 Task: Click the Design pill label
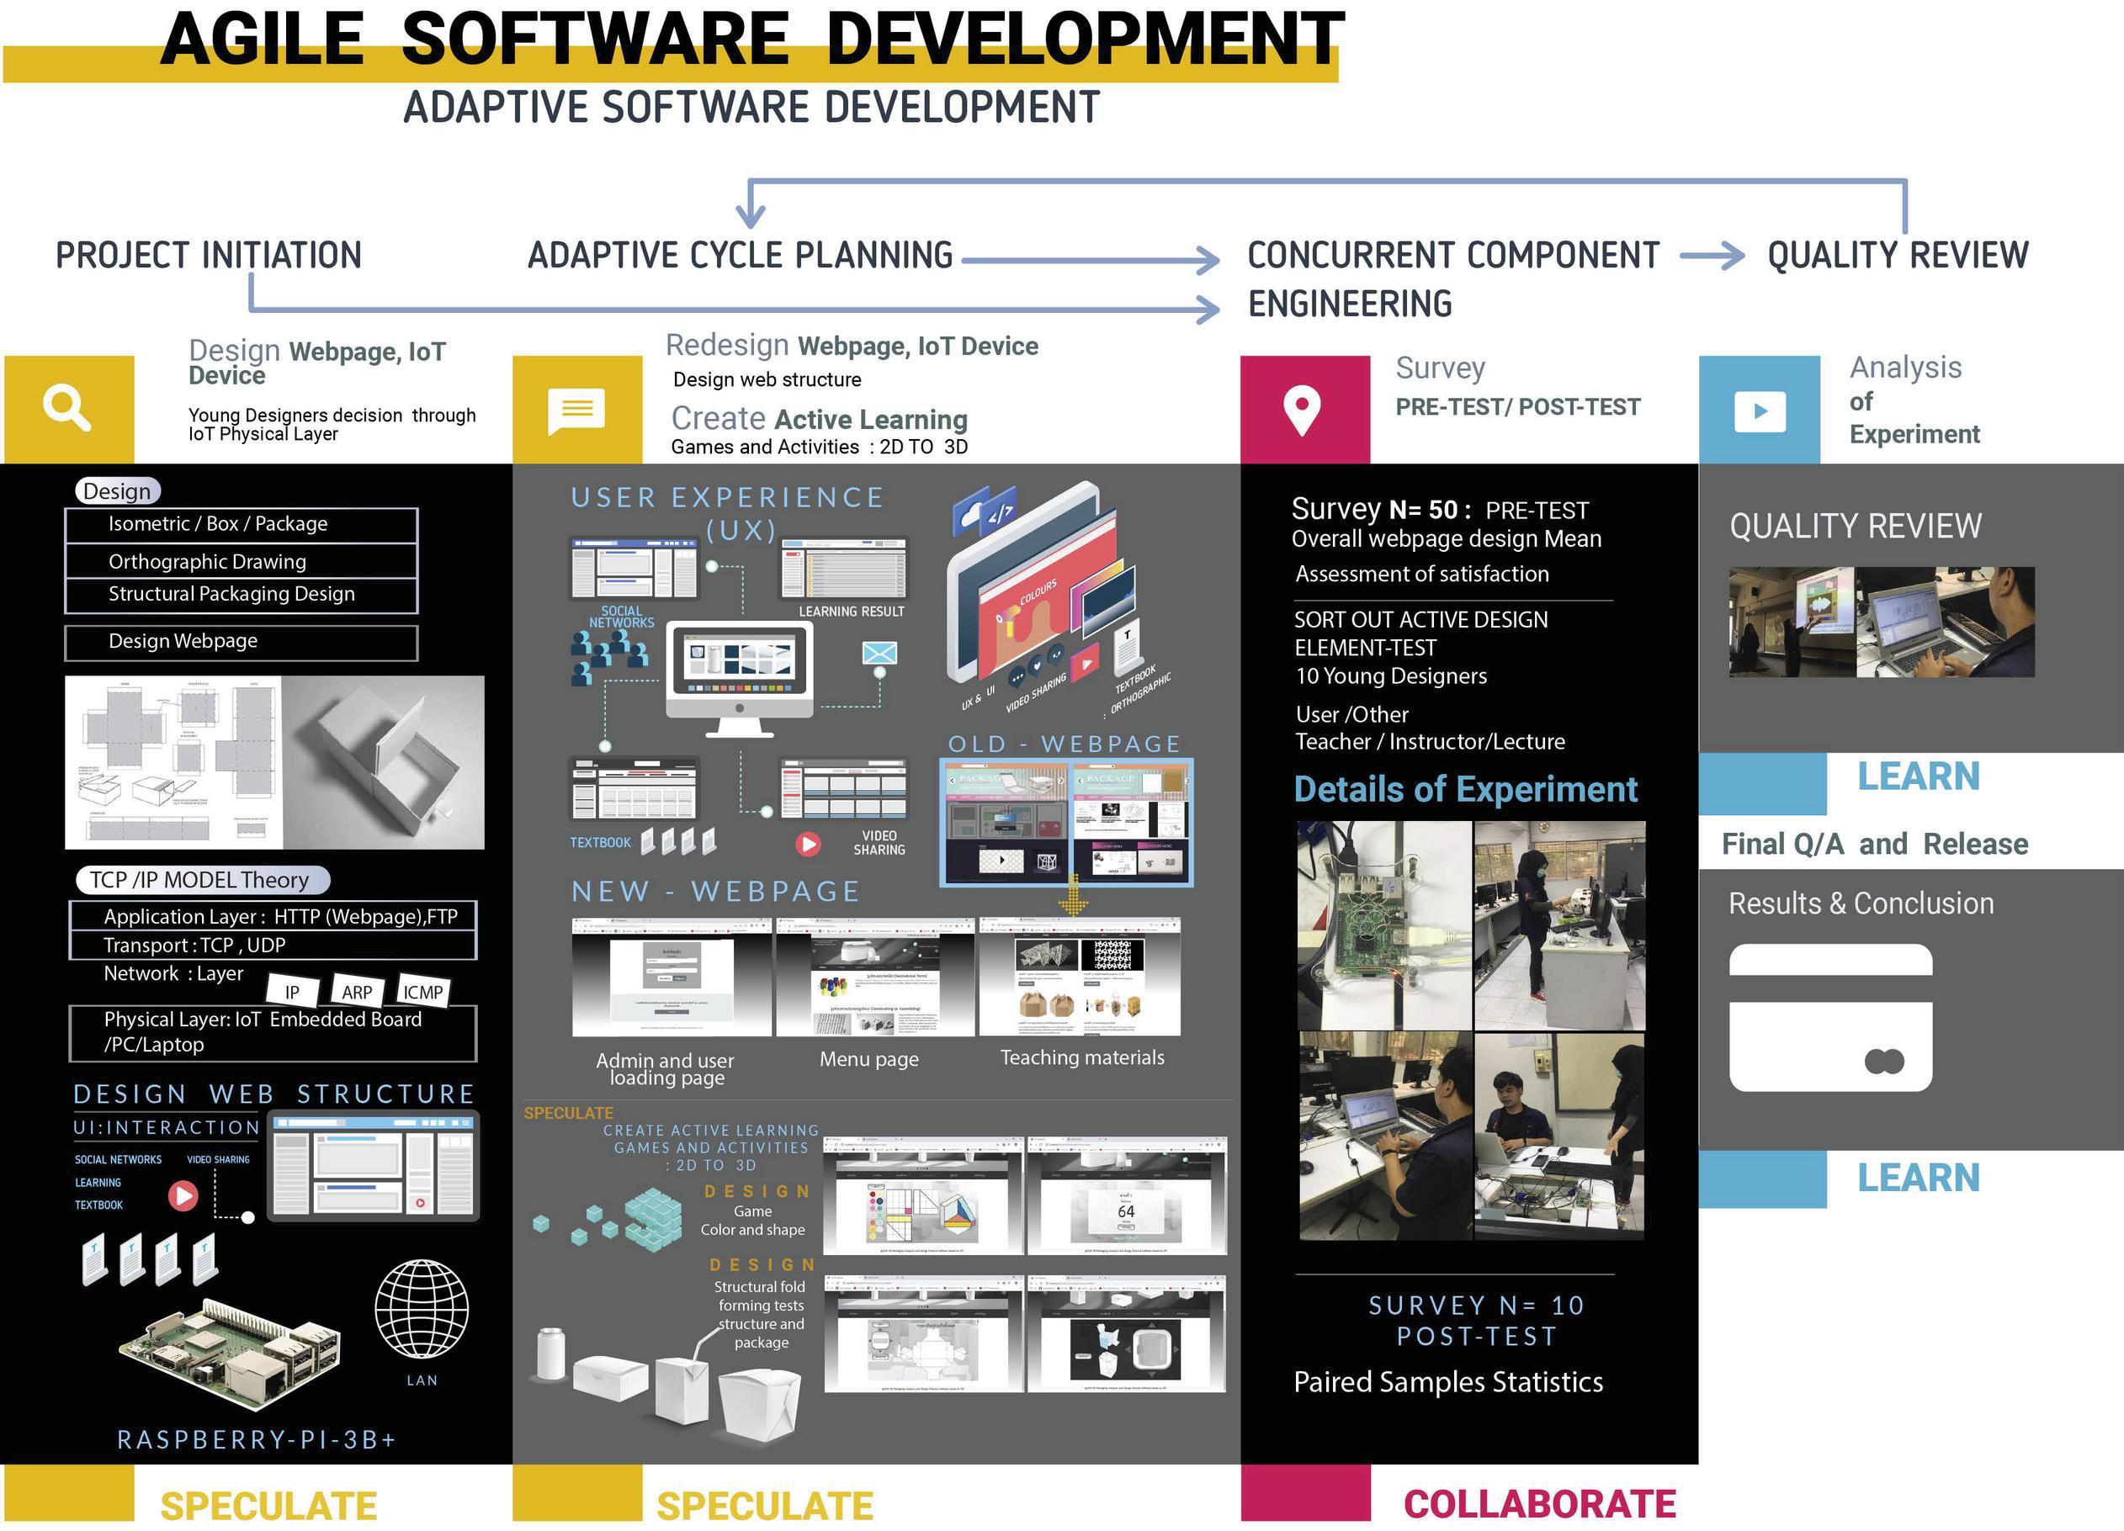117,490
